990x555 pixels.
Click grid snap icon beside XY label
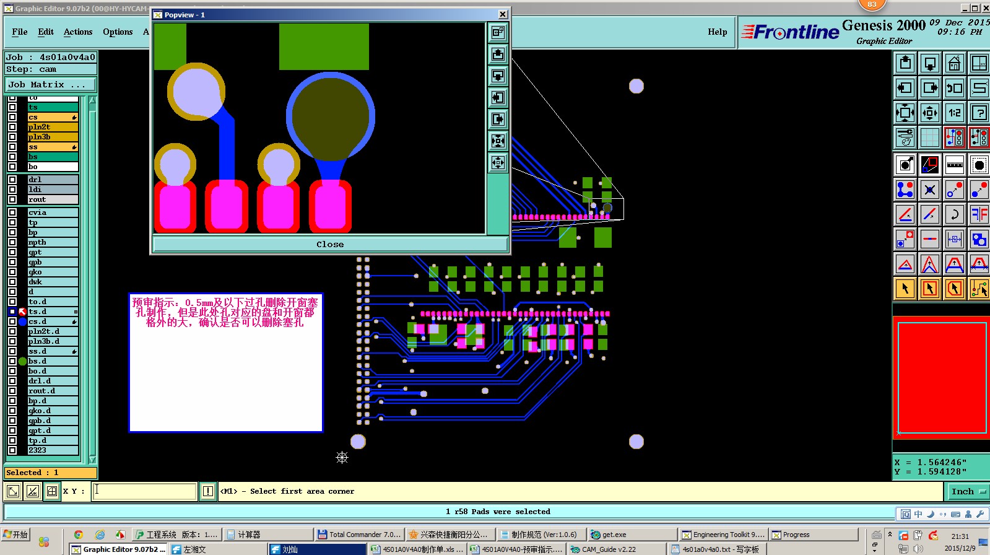coord(52,491)
